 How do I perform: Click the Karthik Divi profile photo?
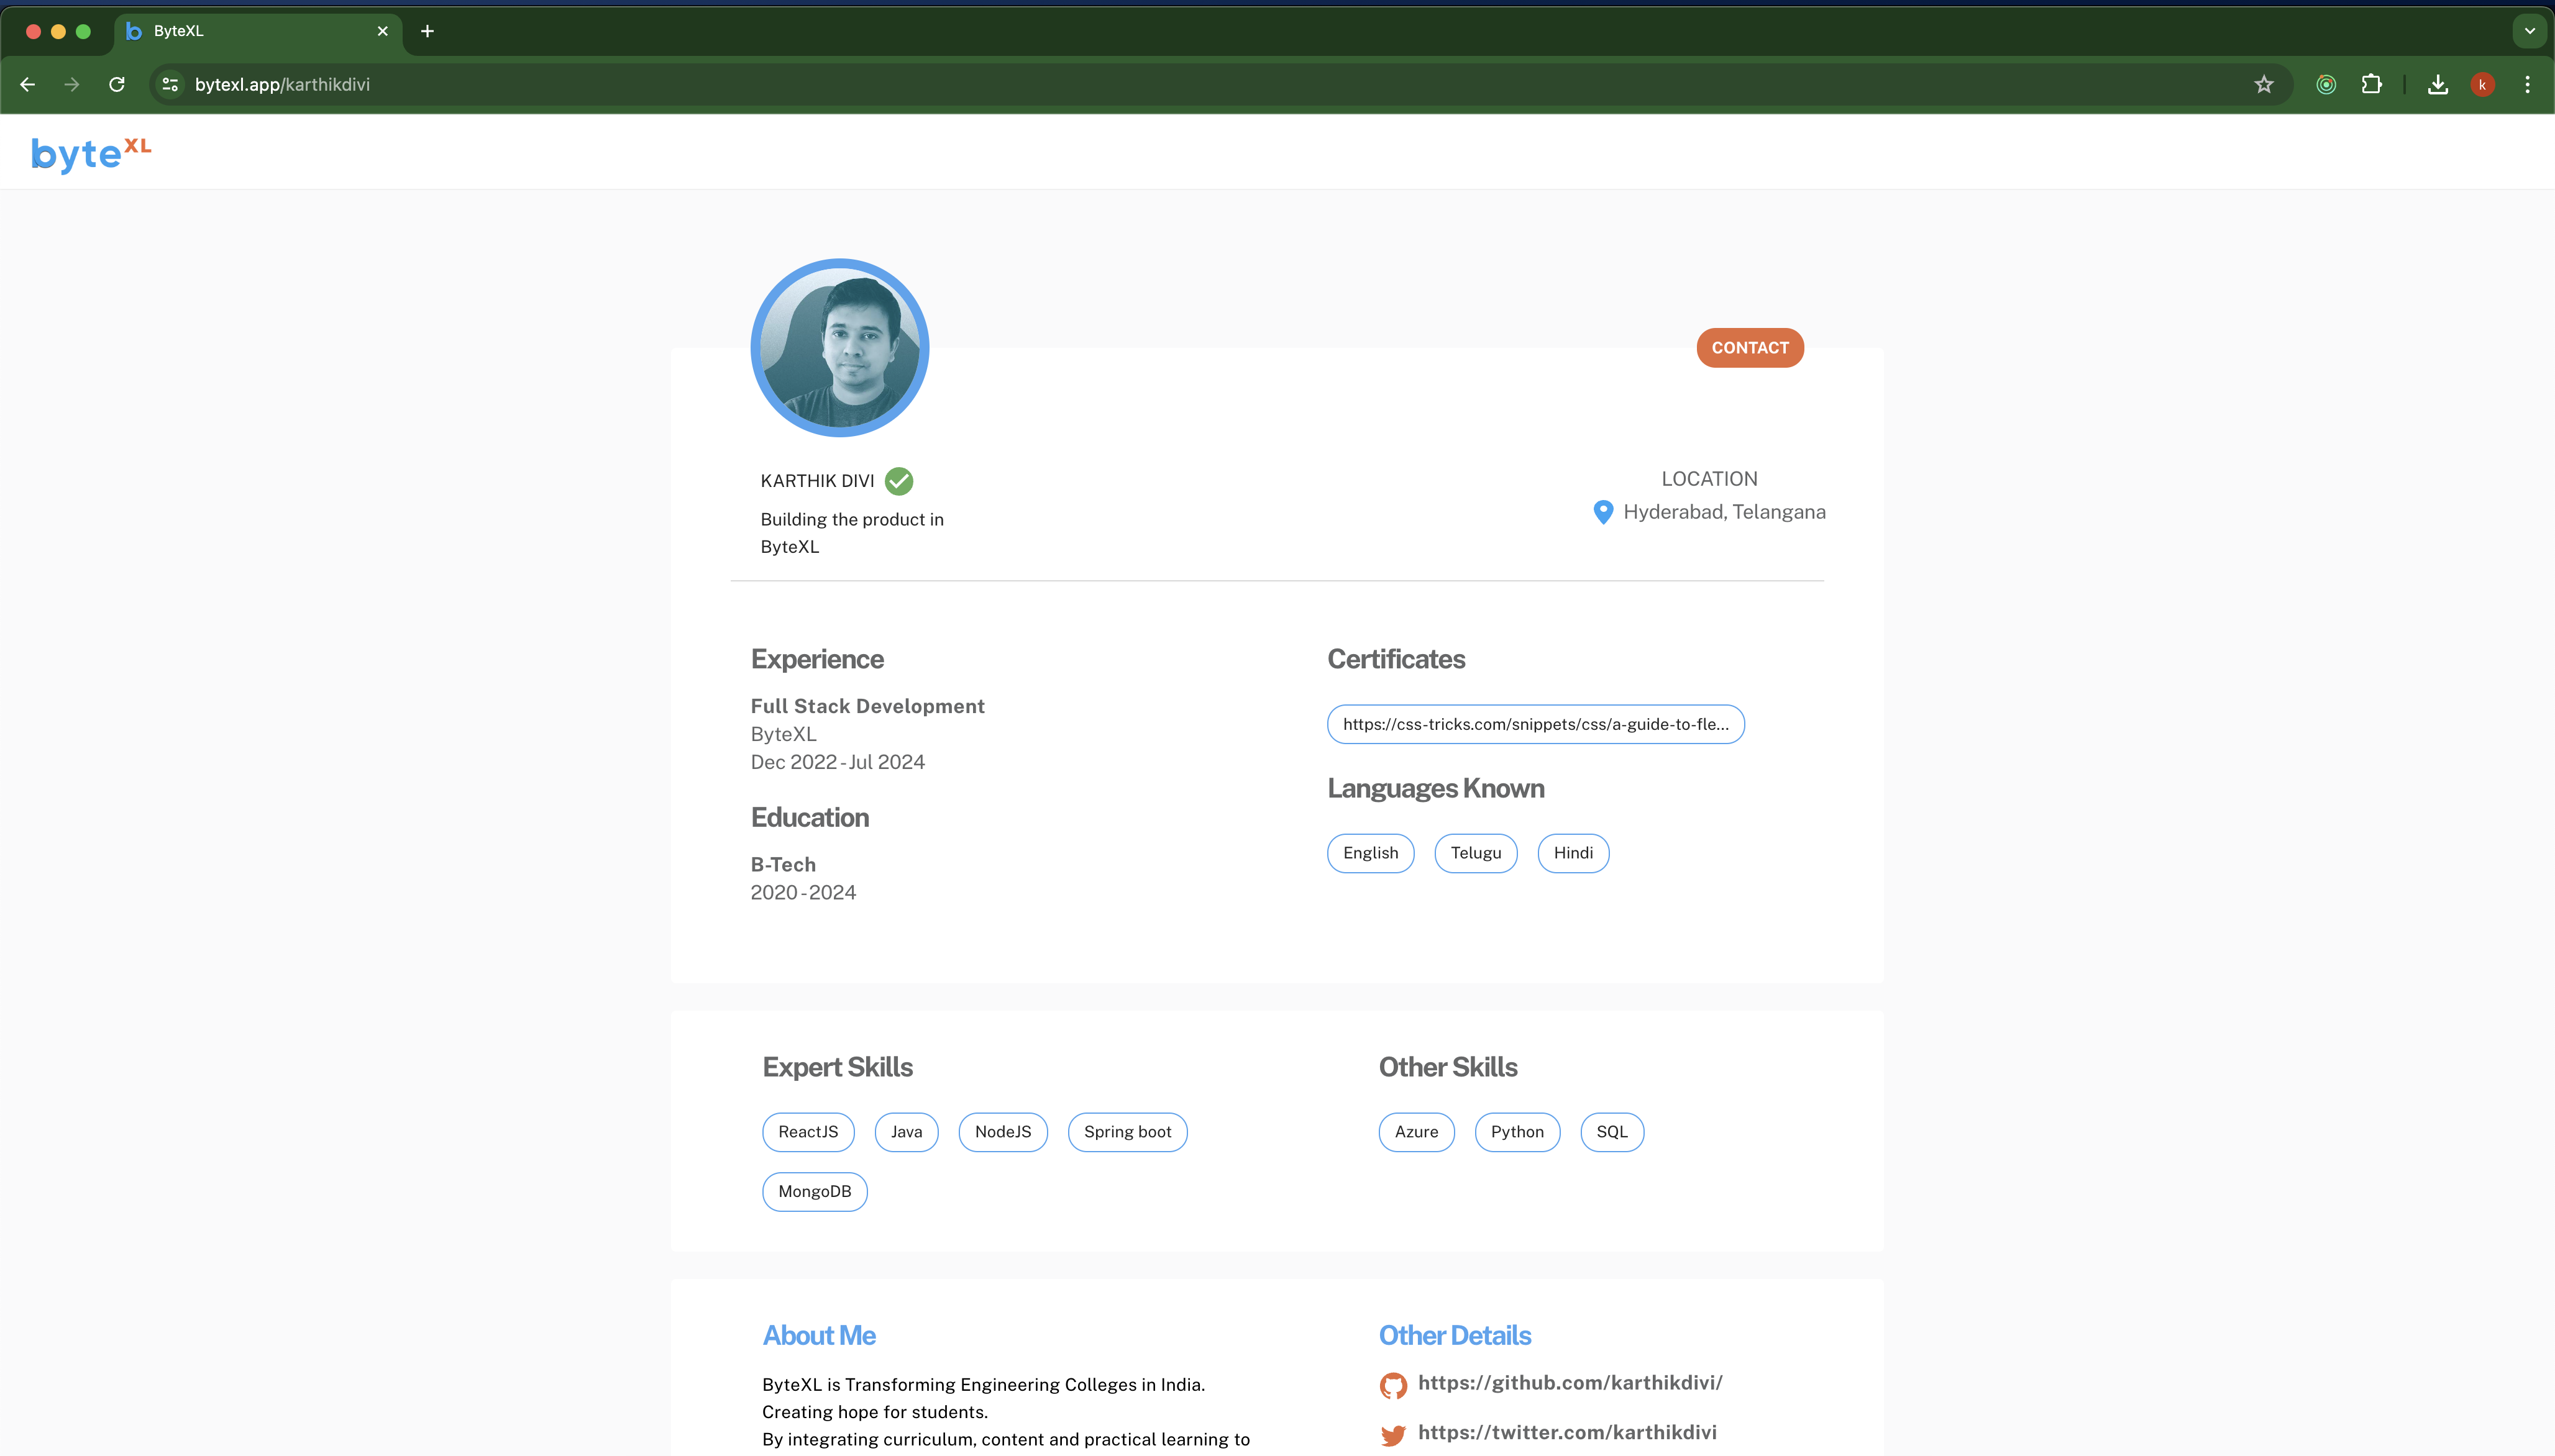[x=840, y=348]
